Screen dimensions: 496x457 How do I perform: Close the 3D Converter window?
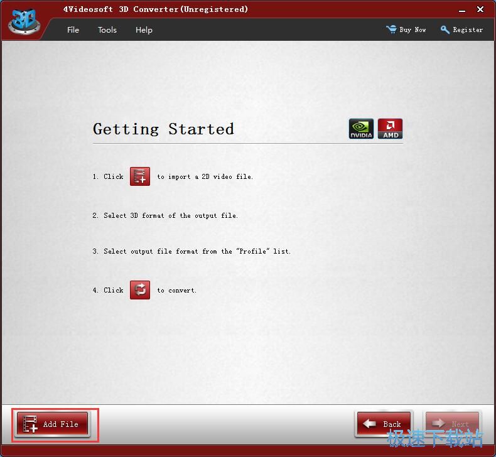480,9
